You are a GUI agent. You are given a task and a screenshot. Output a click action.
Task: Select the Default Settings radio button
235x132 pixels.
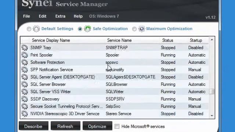(x=29, y=29)
